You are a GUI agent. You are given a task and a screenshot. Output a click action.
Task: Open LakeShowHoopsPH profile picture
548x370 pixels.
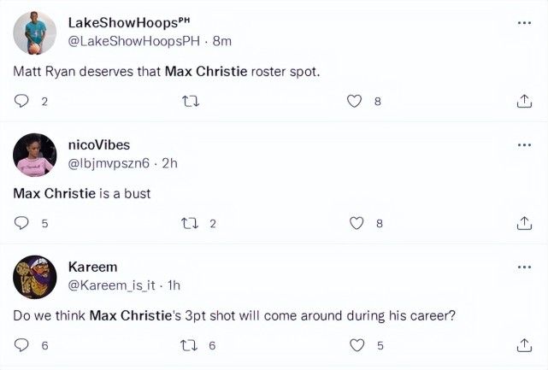[x=35, y=32]
